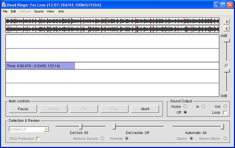The height and width of the screenshot is (148, 235).
Task: Click the back arrow button beside the waveform
Action: 227,28
